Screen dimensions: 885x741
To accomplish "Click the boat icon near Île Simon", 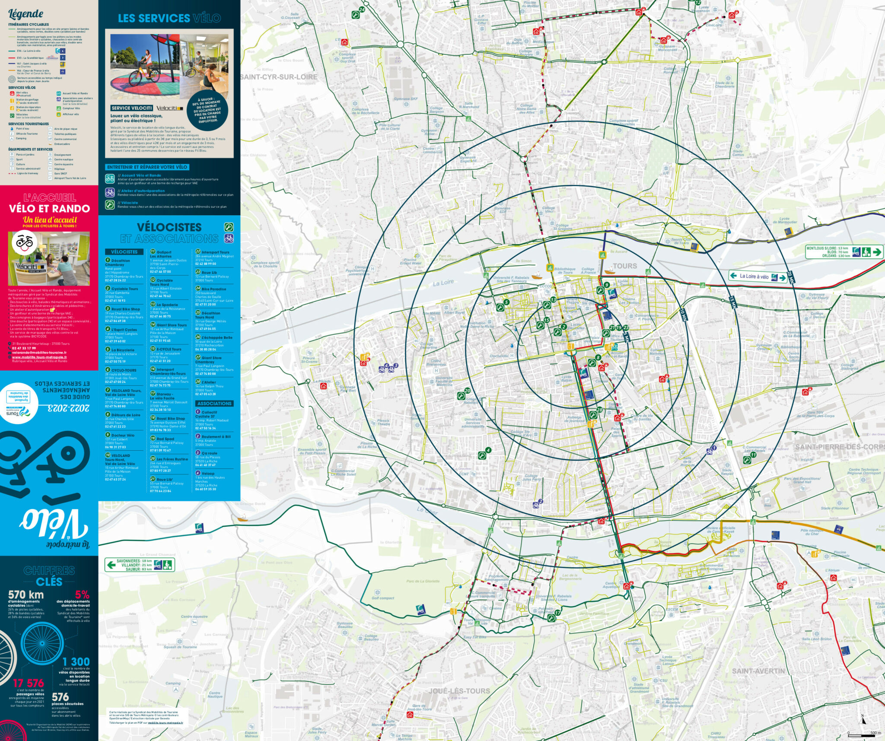I will click(x=536, y=276).
